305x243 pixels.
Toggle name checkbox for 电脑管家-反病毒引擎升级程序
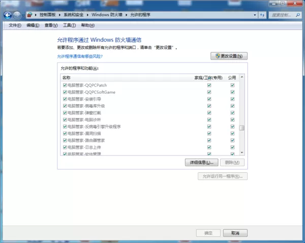(x=65, y=127)
